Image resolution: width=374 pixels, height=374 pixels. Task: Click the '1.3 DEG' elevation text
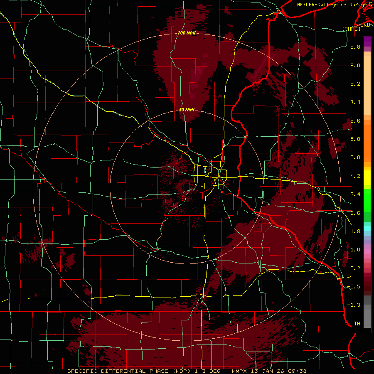click(207, 371)
